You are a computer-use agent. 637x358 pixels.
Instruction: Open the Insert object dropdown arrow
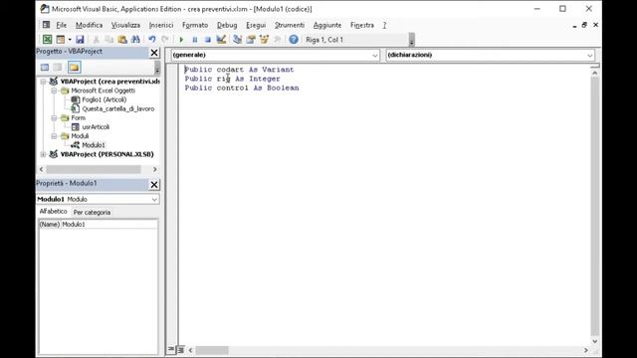[x=70, y=40]
